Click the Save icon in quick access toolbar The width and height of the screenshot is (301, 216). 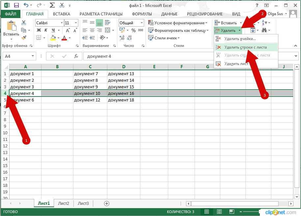16,5
